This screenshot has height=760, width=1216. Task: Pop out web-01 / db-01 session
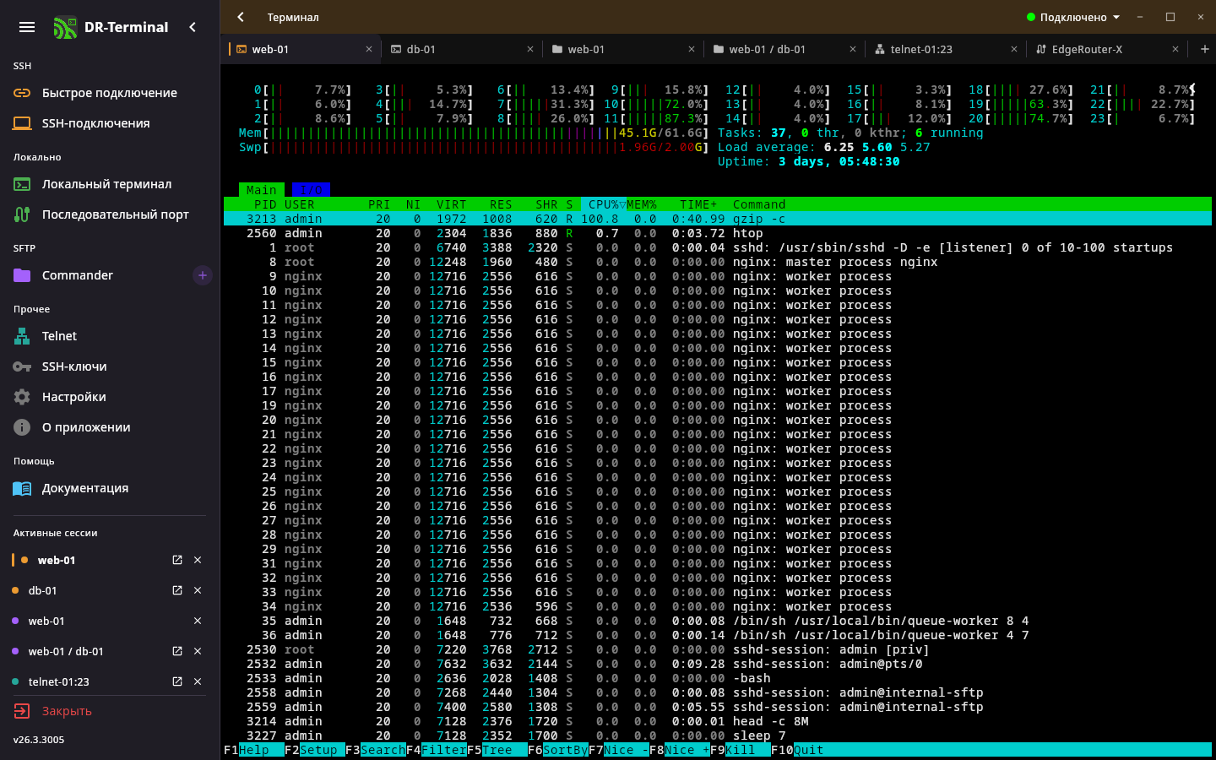(x=177, y=651)
